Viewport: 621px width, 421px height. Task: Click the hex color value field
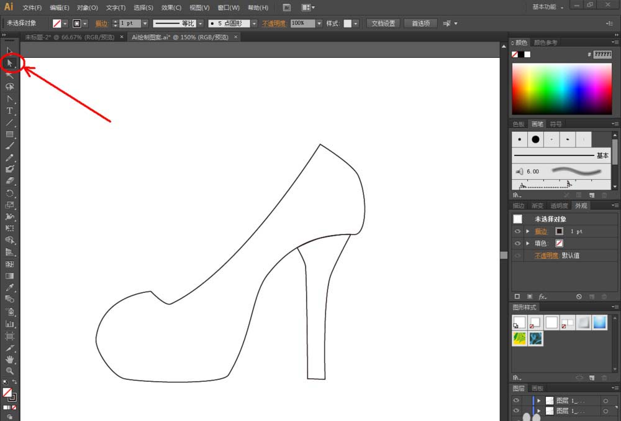[x=602, y=54]
